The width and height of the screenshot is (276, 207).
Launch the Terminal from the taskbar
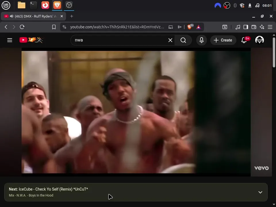point(33,5)
